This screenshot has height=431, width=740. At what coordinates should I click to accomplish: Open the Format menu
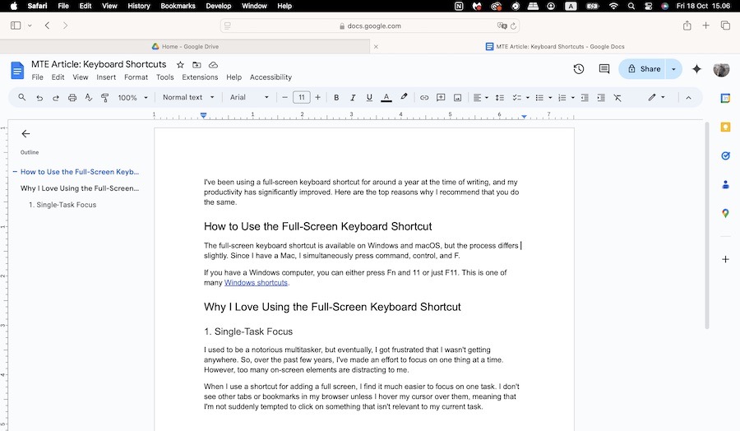(x=136, y=77)
